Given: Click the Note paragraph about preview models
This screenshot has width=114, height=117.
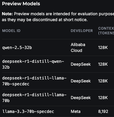Looking at the screenshot, I should [58, 17].
